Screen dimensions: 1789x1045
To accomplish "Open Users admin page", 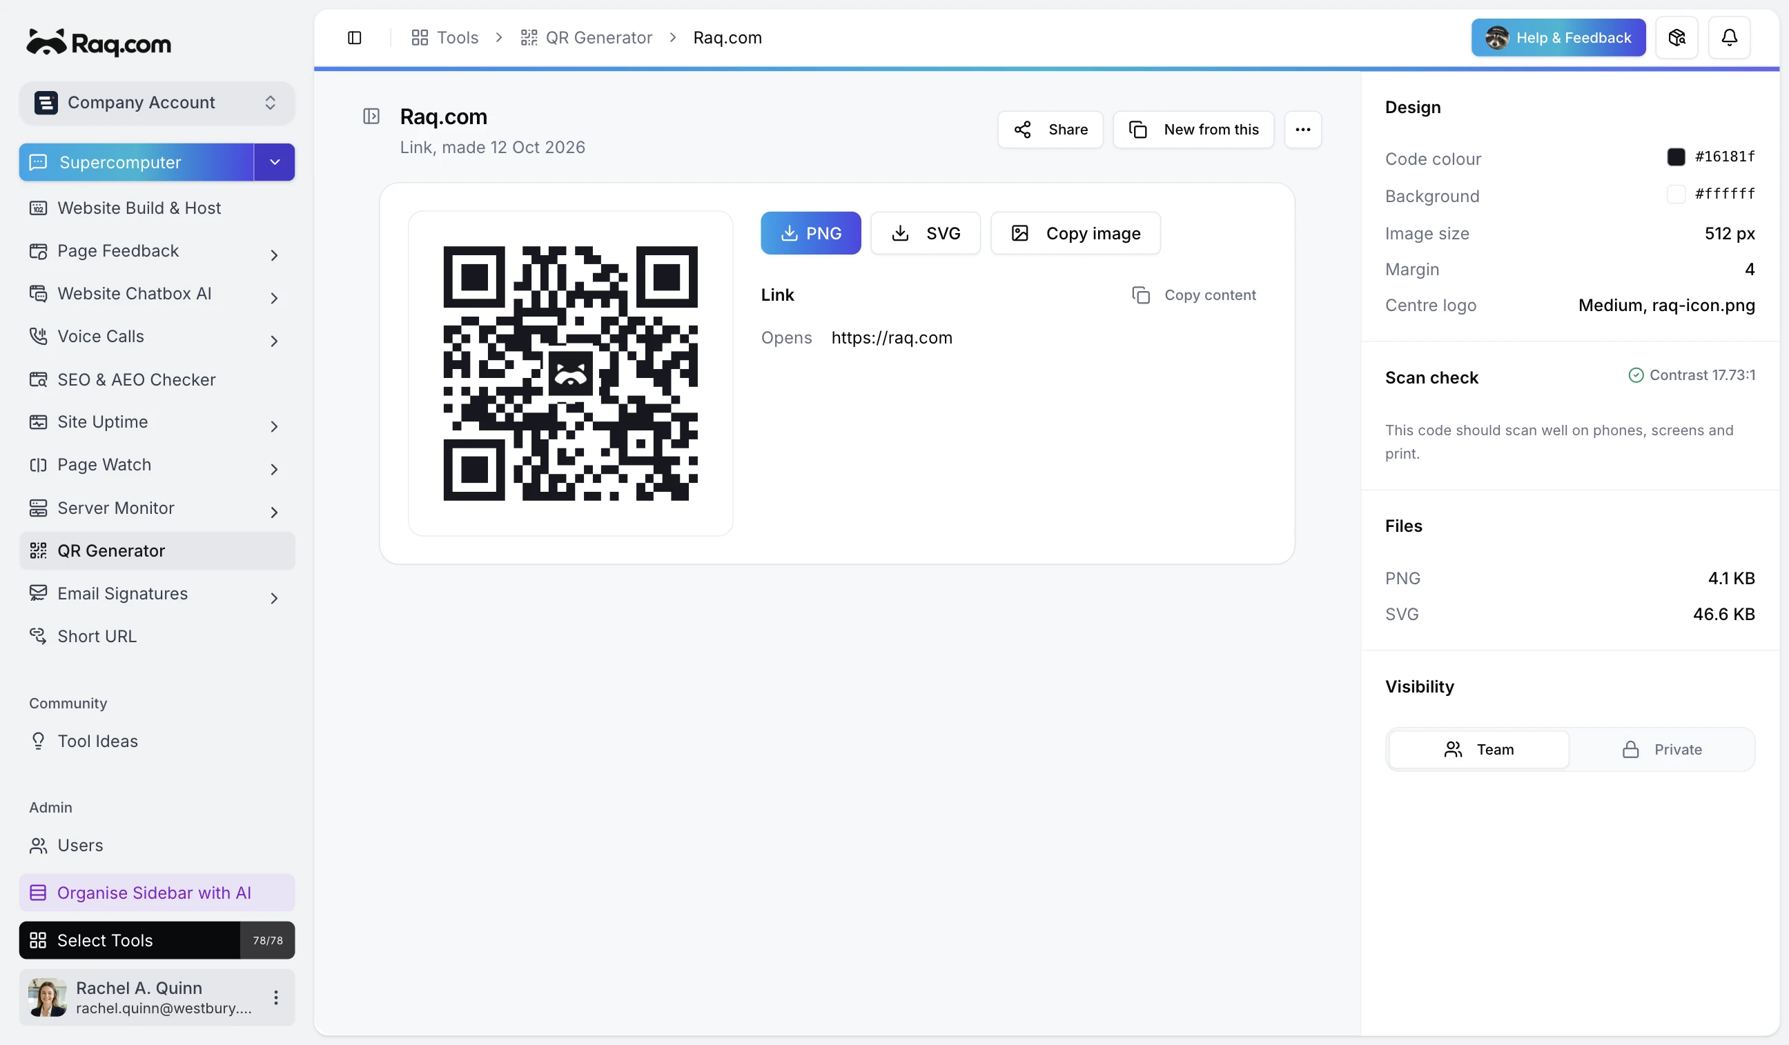I will point(157,845).
